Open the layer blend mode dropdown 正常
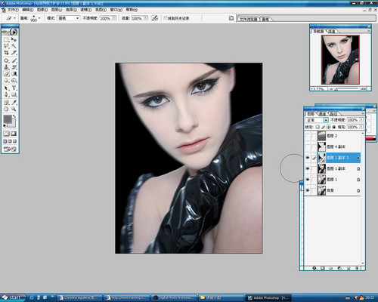This screenshot has height=302, width=378. [317, 120]
